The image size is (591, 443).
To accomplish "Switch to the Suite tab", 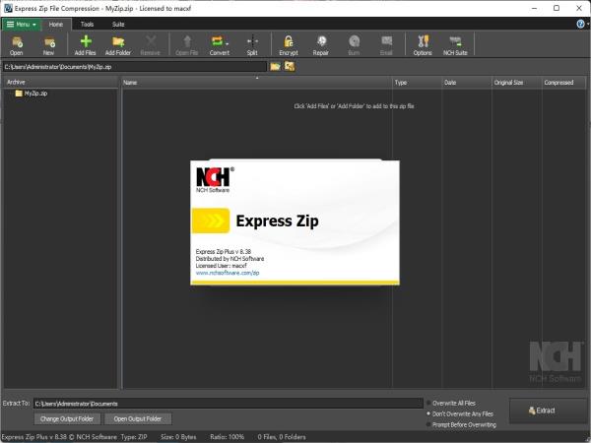I will click(x=118, y=25).
